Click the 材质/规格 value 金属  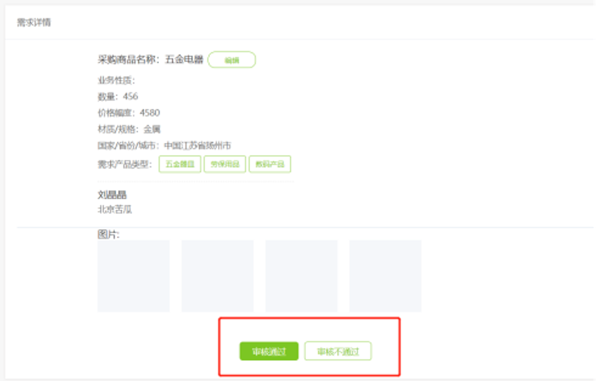[151, 129]
